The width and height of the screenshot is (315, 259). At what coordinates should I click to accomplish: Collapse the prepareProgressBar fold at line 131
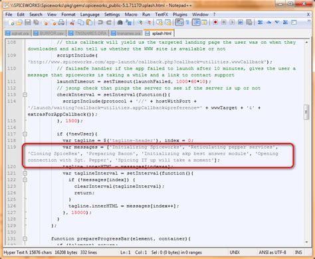pos(25,238)
